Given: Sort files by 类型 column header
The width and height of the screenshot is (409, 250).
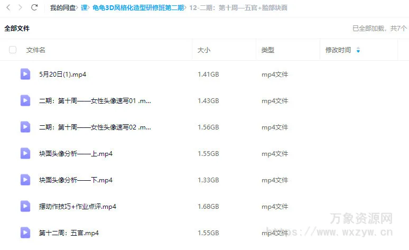Looking at the screenshot, I should tap(268, 50).
